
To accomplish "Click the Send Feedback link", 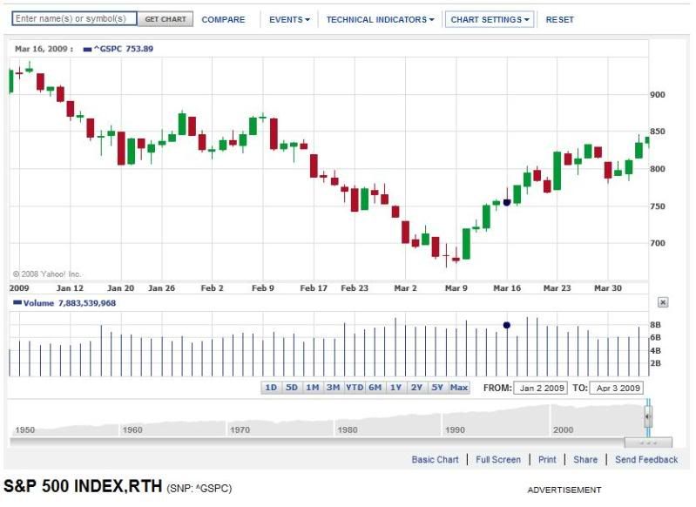I will click(x=646, y=459).
